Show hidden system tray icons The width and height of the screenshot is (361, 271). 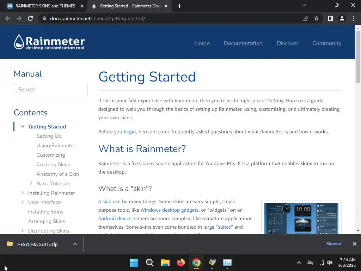pos(299,263)
